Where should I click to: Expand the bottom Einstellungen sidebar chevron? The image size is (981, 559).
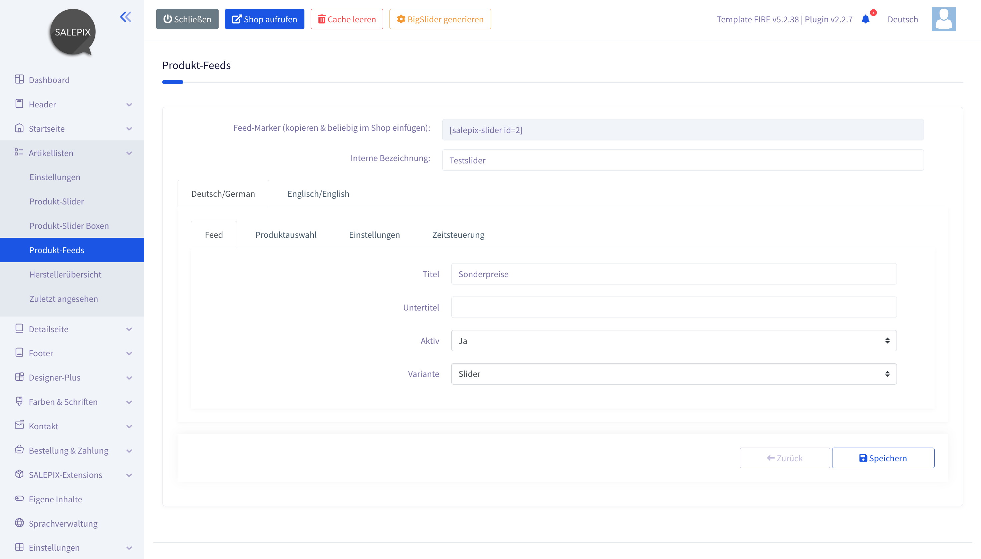pos(129,548)
